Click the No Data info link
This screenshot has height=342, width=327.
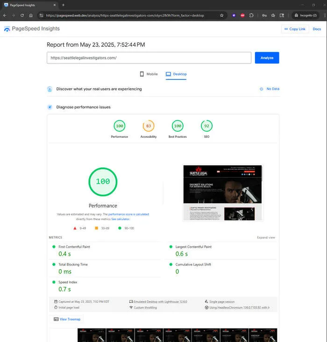(270, 89)
